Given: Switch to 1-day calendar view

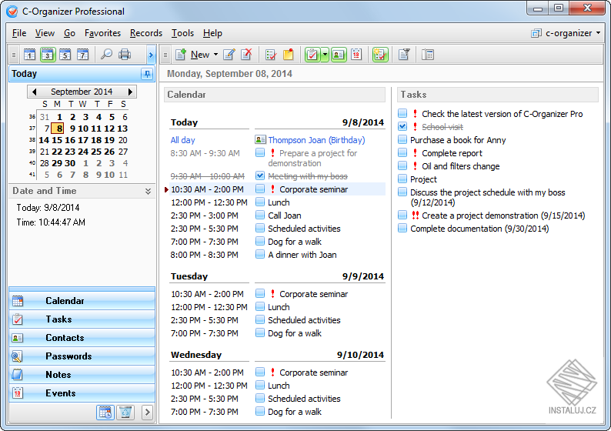Looking at the screenshot, I should point(29,55).
